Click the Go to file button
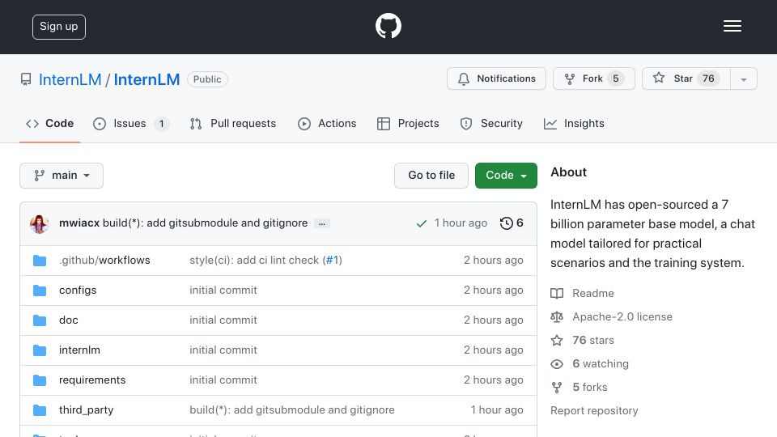777x437 pixels. [431, 176]
